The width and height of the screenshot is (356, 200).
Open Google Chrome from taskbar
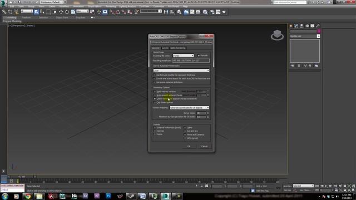28,196
